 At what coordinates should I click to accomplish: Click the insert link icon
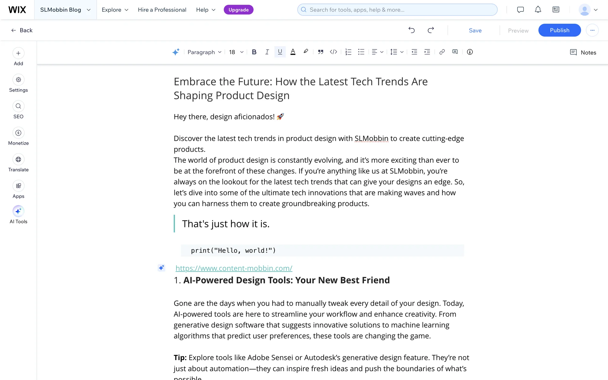pos(442,52)
